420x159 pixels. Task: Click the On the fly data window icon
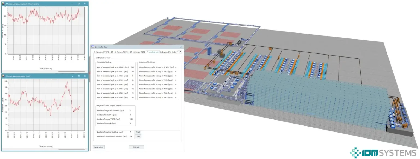tap(92, 47)
